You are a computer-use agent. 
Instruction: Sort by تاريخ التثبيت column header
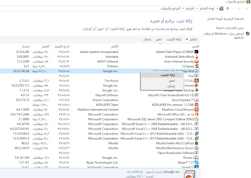(61, 46)
